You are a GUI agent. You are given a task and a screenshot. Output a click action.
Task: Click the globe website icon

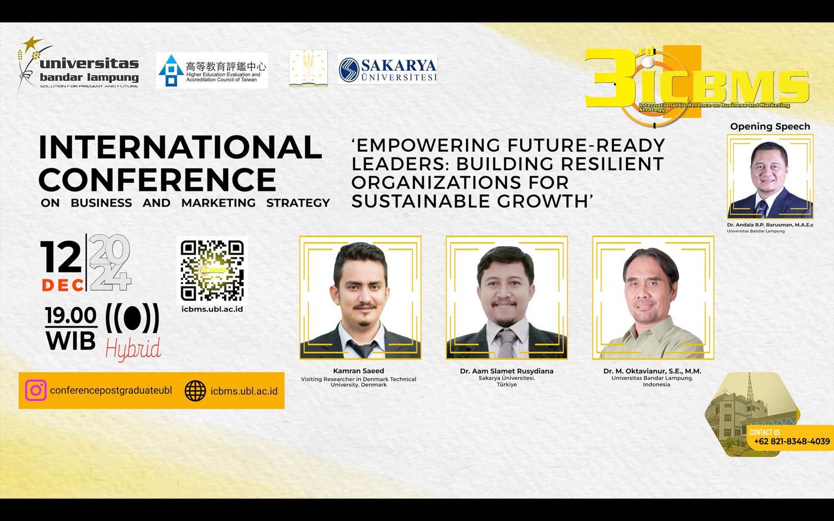[x=195, y=391]
